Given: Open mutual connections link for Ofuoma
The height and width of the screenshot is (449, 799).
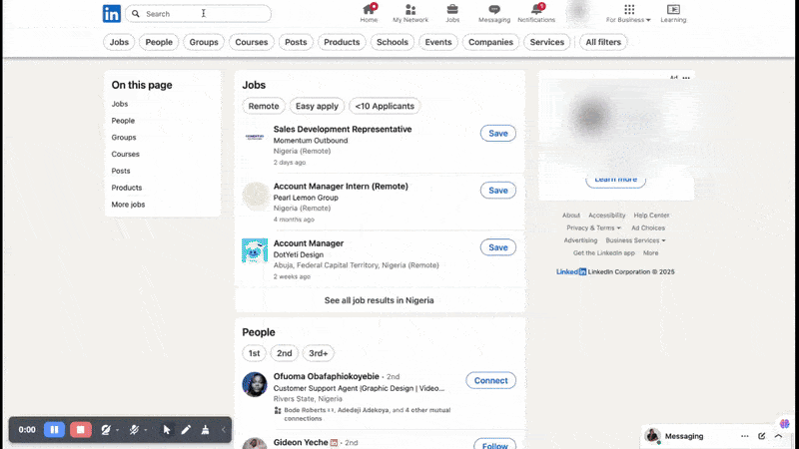Looking at the screenshot, I should click(367, 414).
